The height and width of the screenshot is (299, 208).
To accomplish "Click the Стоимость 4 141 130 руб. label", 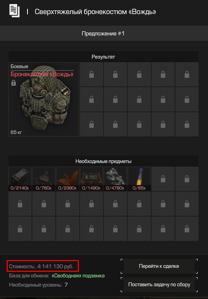I will [x=41, y=266].
